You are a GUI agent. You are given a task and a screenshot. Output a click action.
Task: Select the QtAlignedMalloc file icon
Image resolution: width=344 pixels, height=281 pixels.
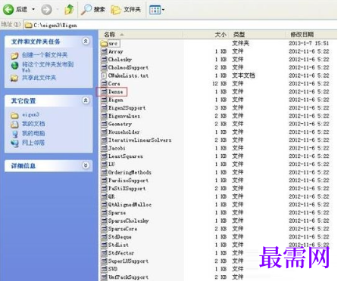point(104,205)
